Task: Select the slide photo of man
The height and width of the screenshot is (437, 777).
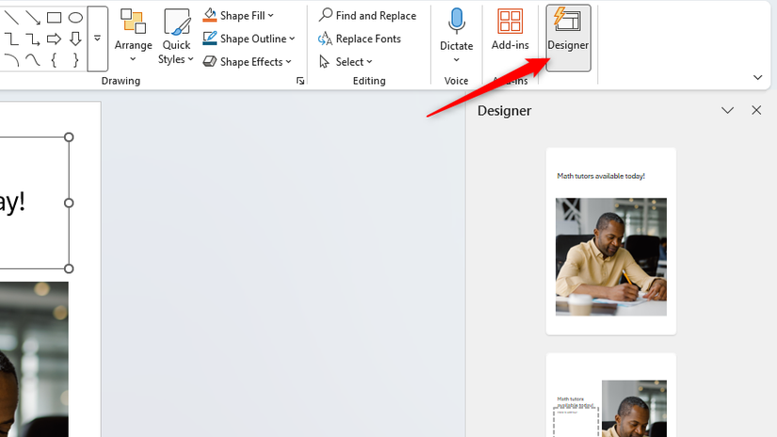Action: coord(34,359)
